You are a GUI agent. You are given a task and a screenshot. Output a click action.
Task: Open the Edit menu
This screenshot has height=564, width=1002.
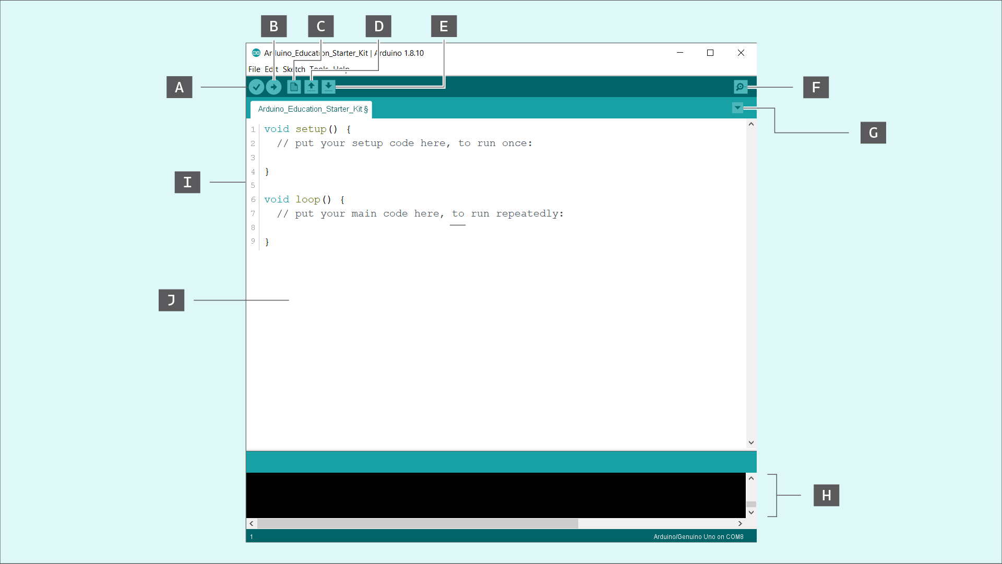[271, 69]
